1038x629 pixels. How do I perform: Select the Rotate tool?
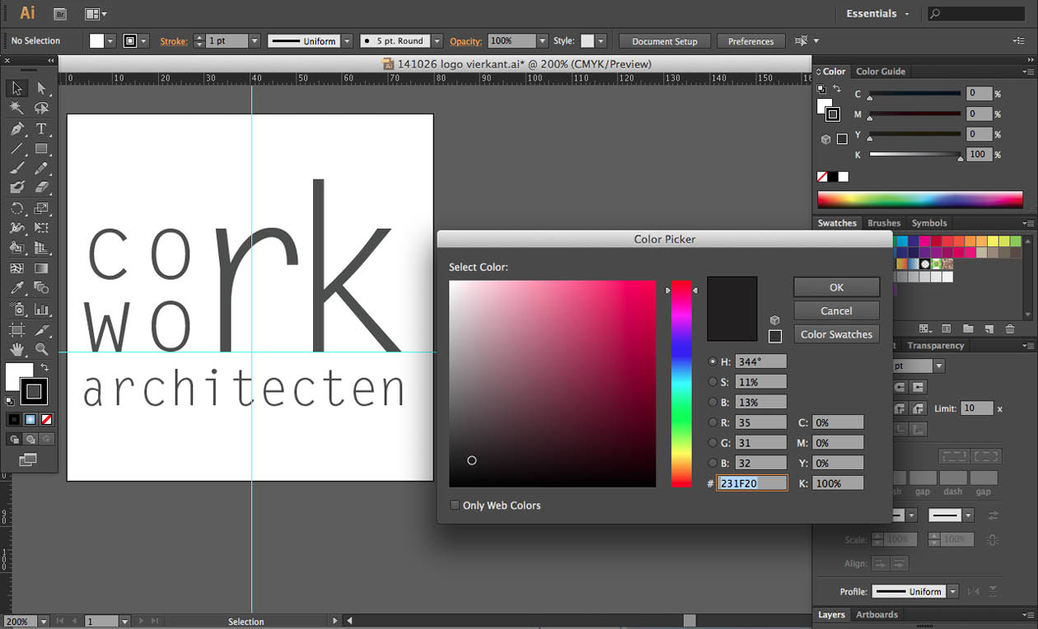(16, 209)
